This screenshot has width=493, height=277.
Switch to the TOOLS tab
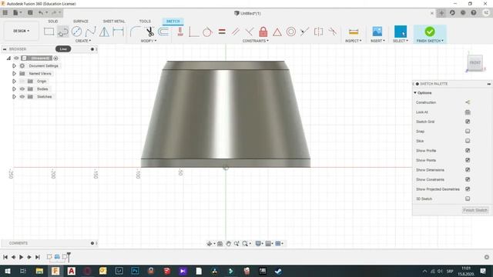click(x=145, y=21)
